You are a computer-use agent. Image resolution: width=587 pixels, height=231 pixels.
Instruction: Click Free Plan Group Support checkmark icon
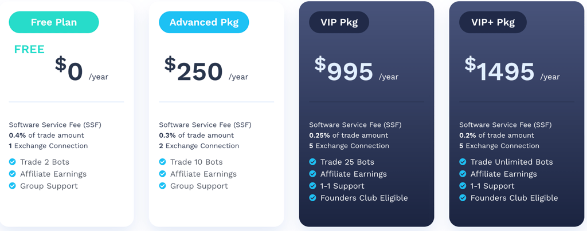13,186
